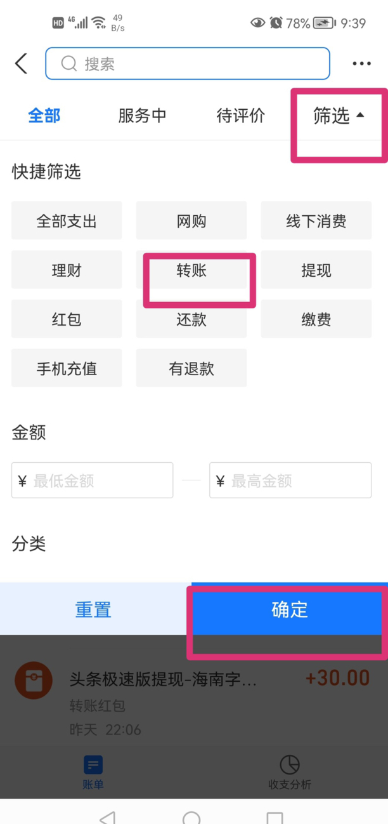Select the 全部支出 filter chip
This screenshot has width=388, height=824.
click(67, 222)
